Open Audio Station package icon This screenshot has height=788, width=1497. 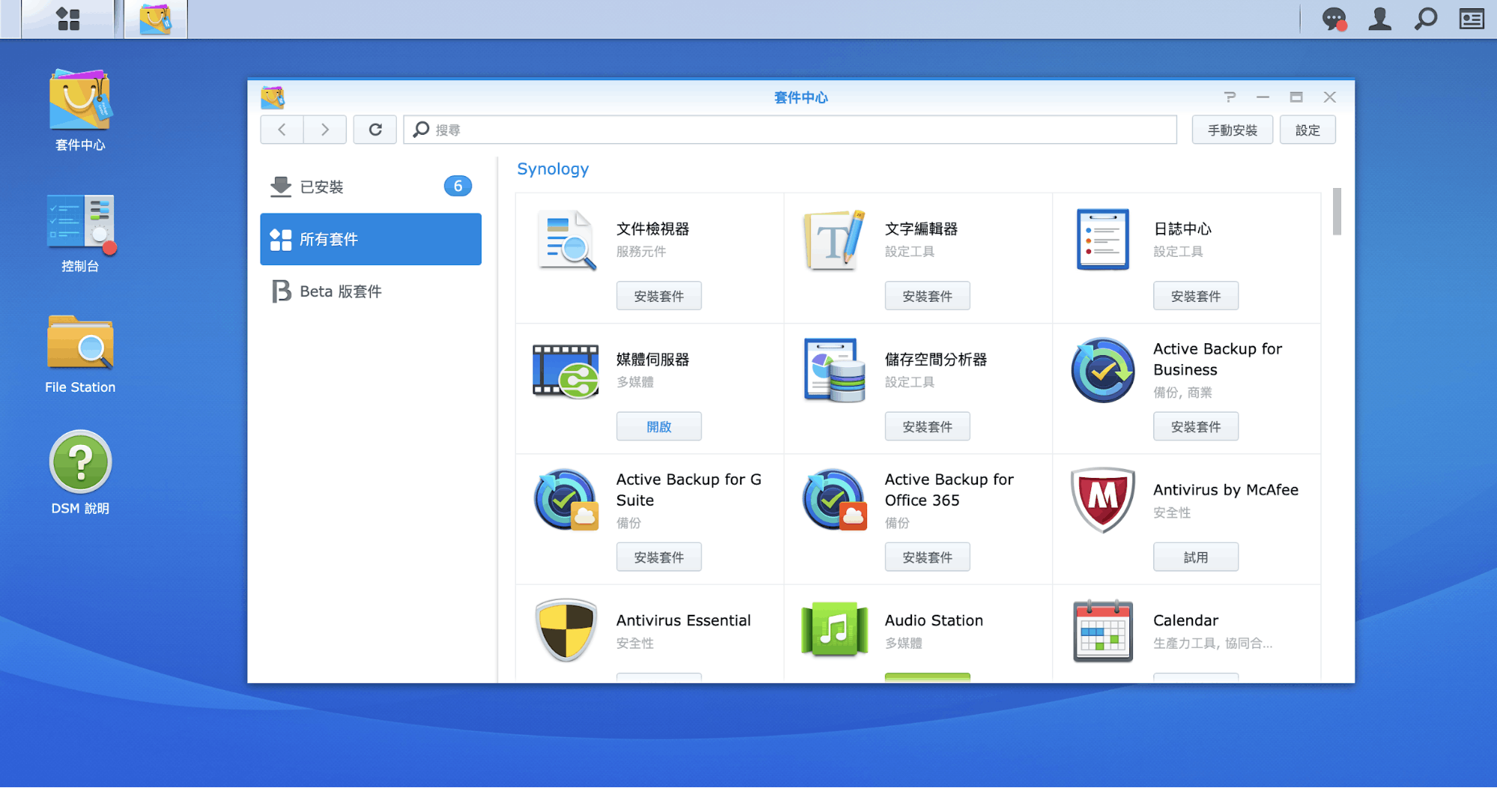834,631
